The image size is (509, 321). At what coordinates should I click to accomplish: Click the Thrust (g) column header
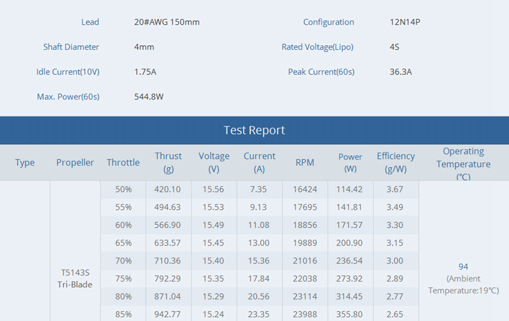pyautogui.click(x=168, y=163)
